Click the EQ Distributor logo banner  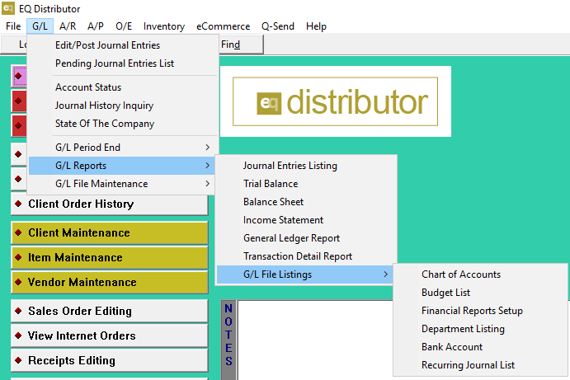point(335,101)
